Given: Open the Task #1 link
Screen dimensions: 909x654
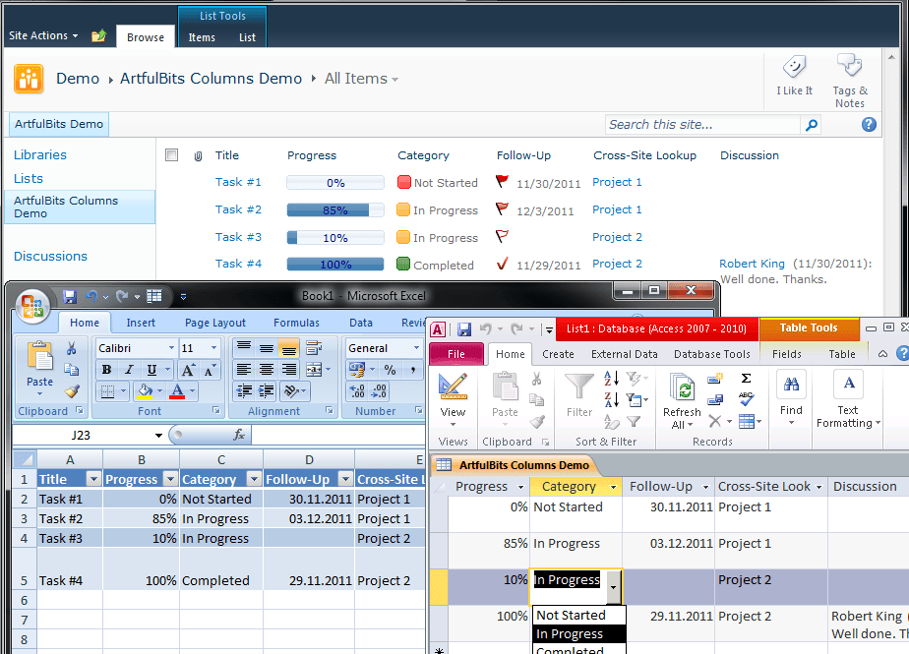Looking at the screenshot, I should [x=238, y=182].
